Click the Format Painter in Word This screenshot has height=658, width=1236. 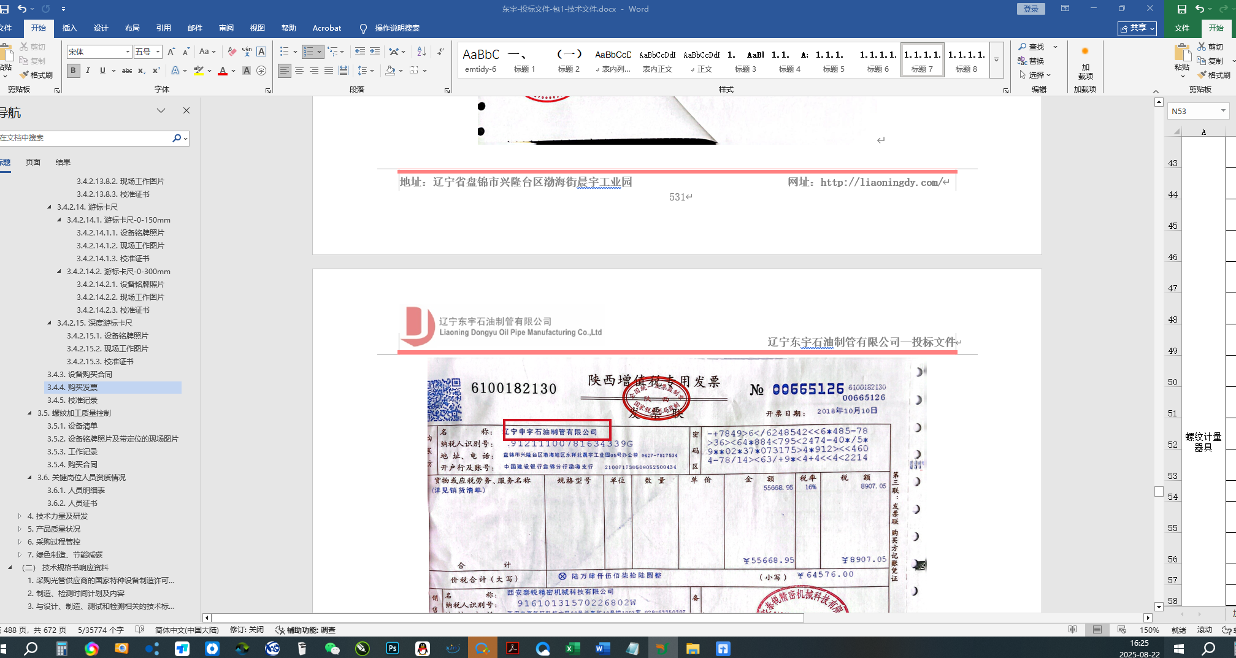[x=36, y=75]
